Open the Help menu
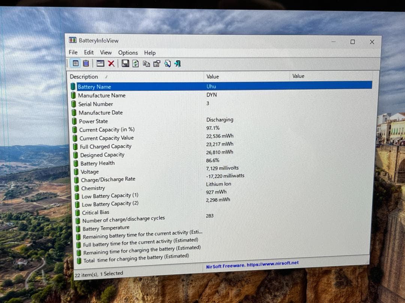This screenshot has height=303, width=405. click(150, 53)
